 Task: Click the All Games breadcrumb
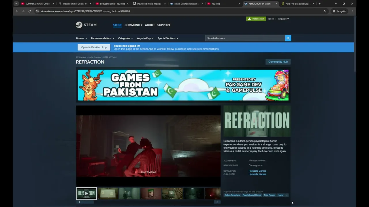coord(81,57)
